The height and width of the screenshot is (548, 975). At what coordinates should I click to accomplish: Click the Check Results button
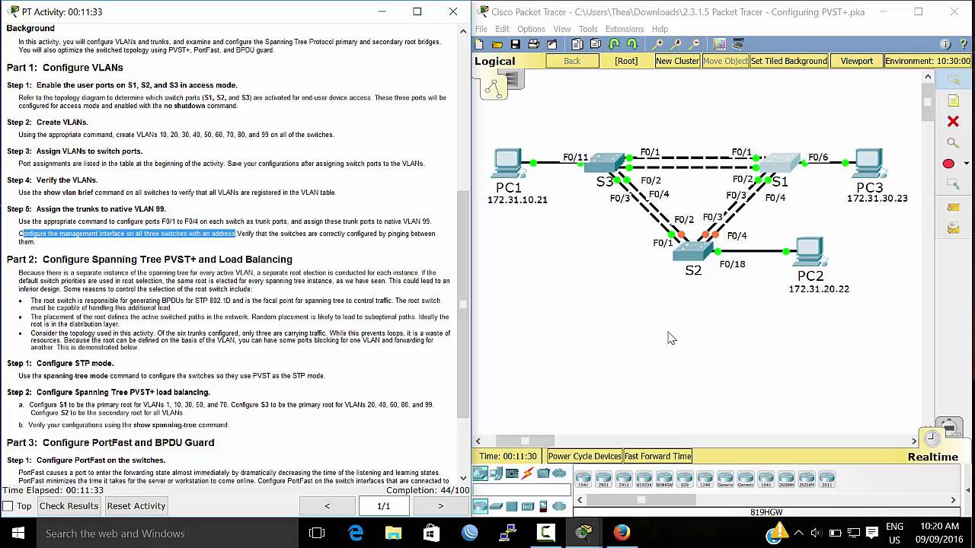(69, 506)
